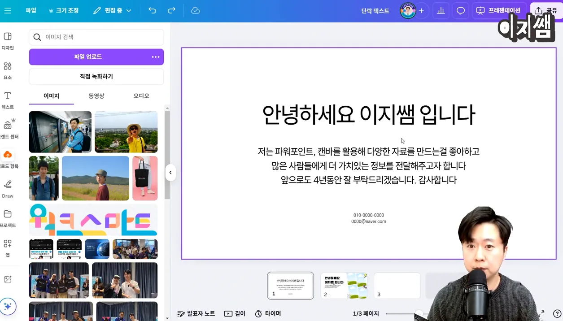Open the uploads panel icon

(x=8, y=155)
